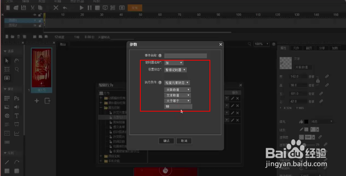Open the 关联数值 element dropdown
346x176 pixels.
pos(178,90)
